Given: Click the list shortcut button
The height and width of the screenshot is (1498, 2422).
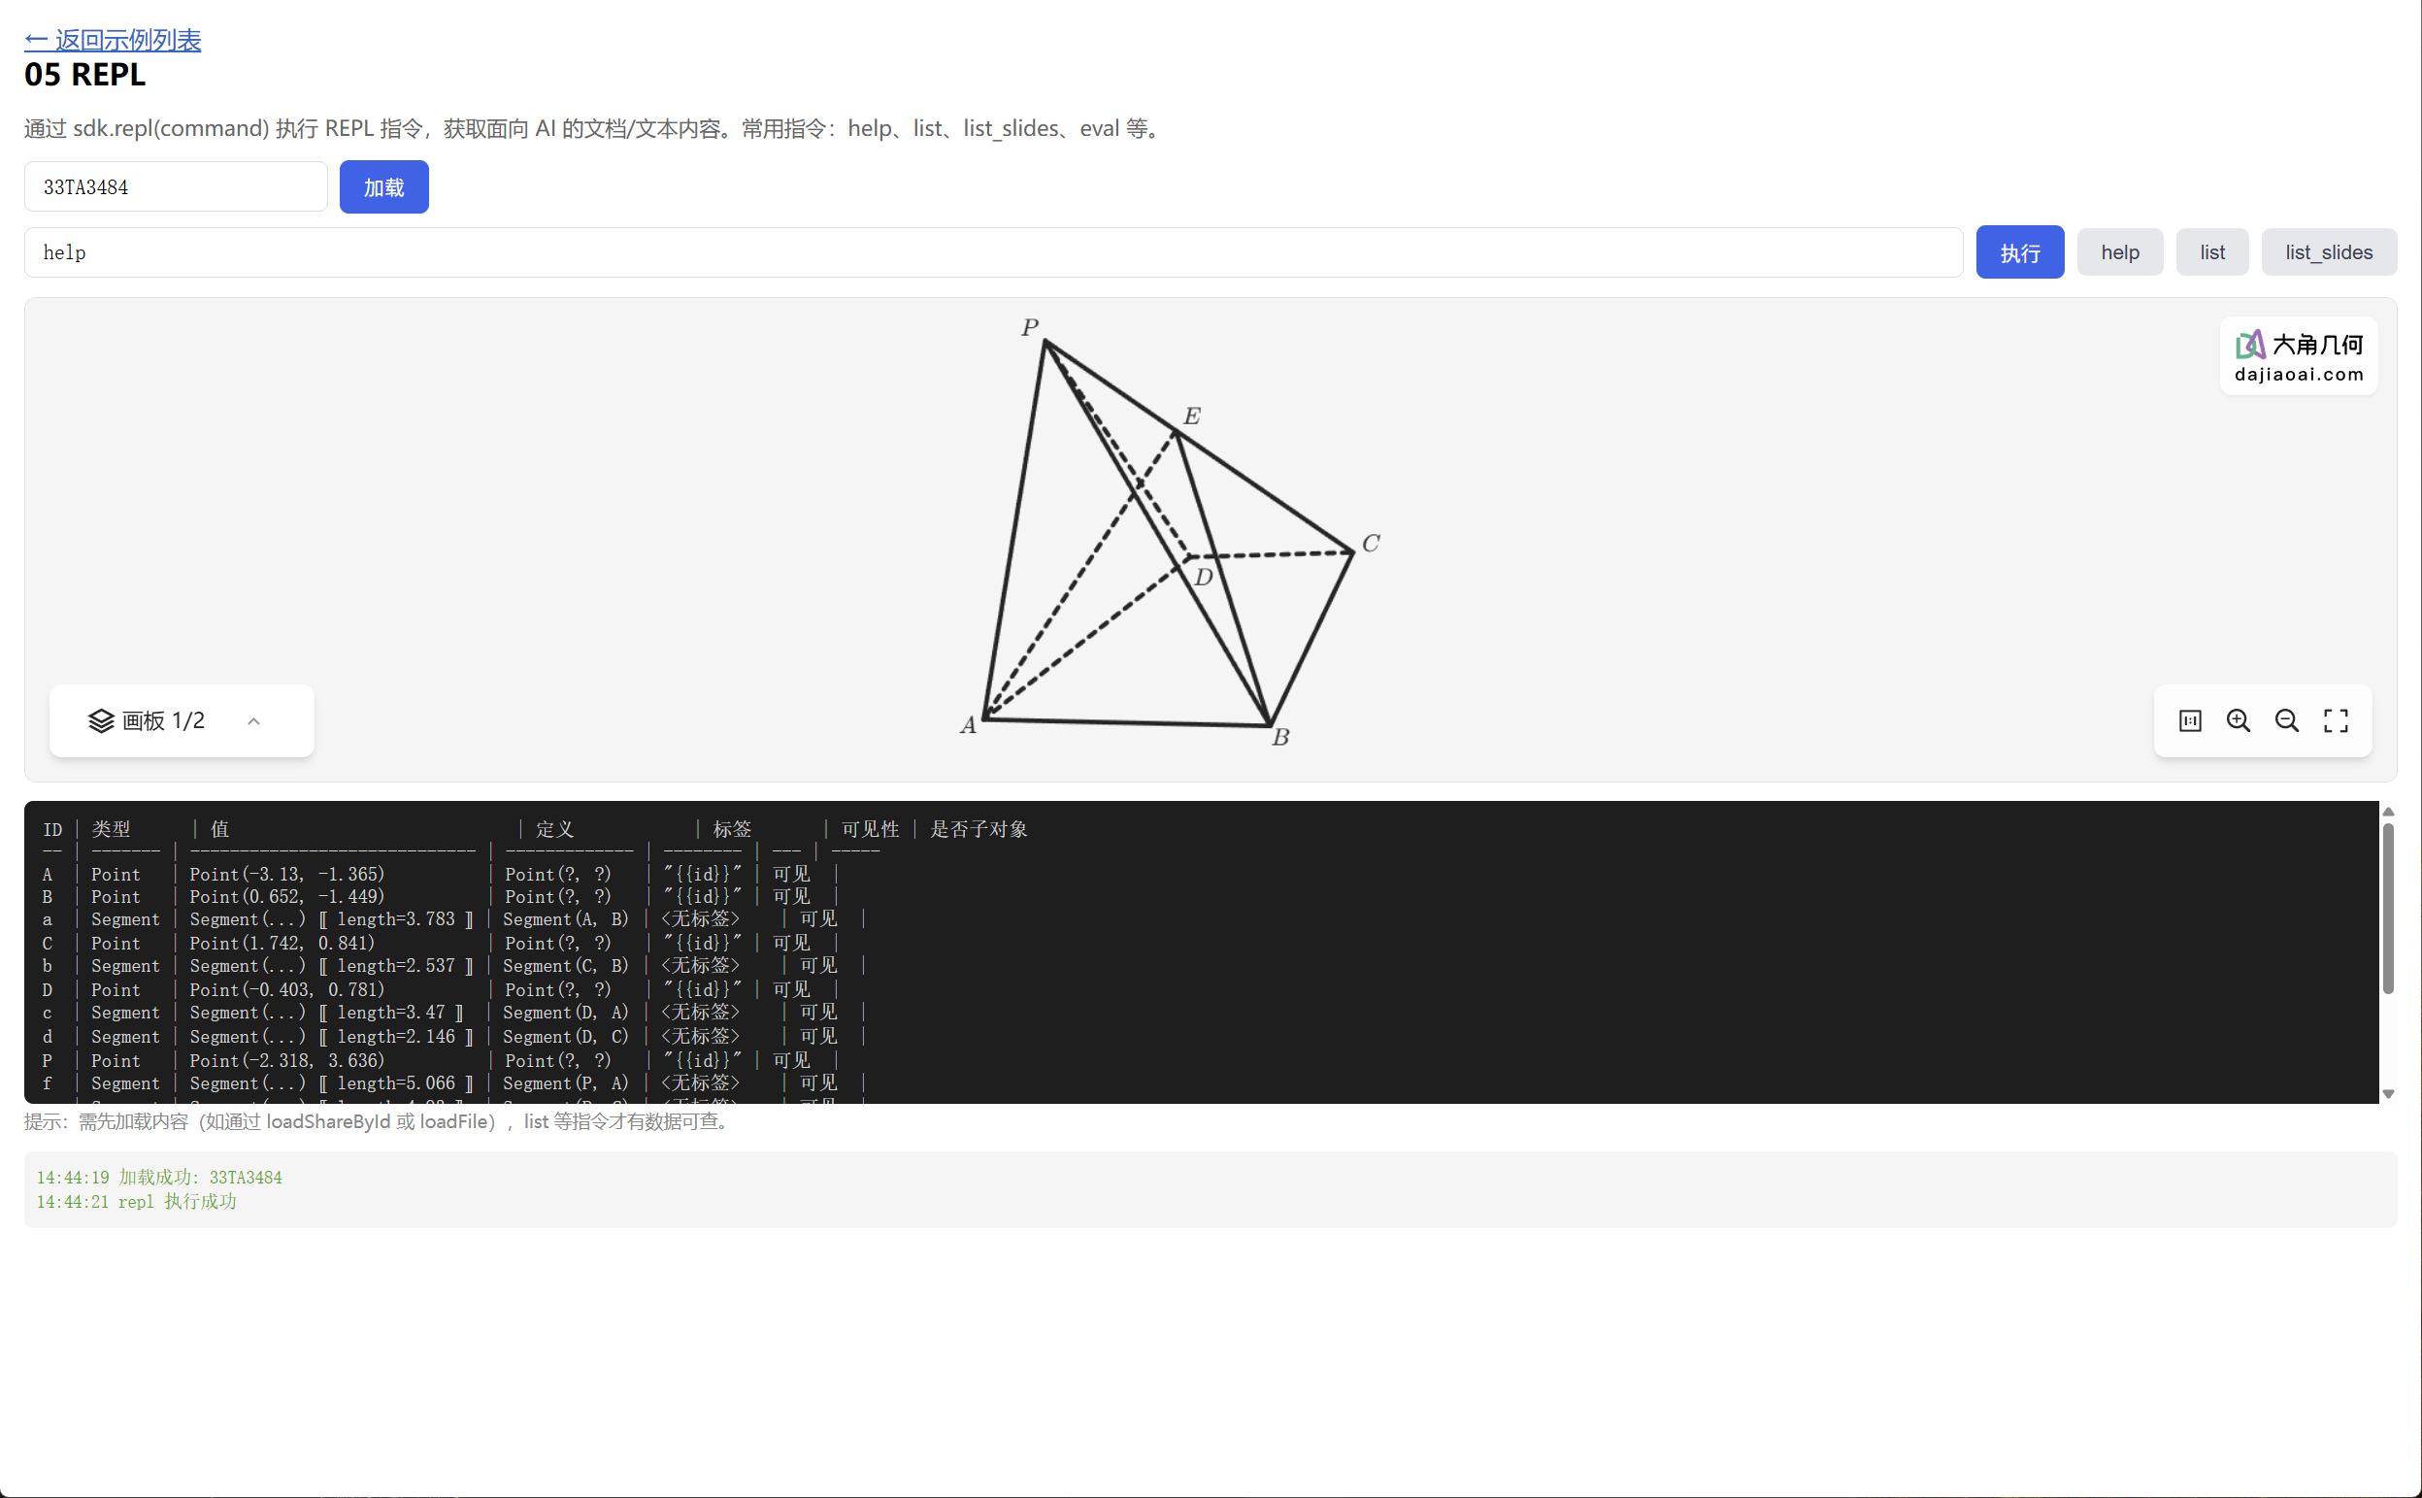Looking at the screenshot, I should pyautogui.click(x=2211, y=252).
